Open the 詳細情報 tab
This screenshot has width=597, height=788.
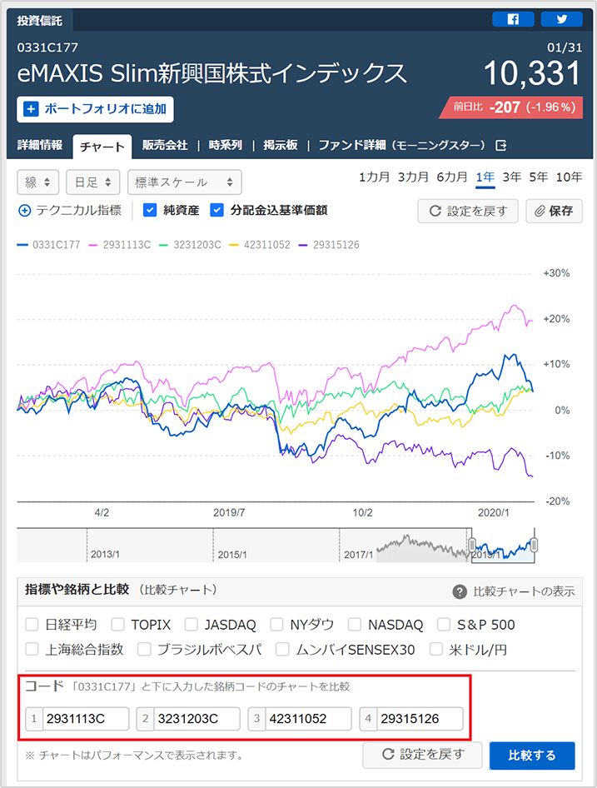[40, 145]
